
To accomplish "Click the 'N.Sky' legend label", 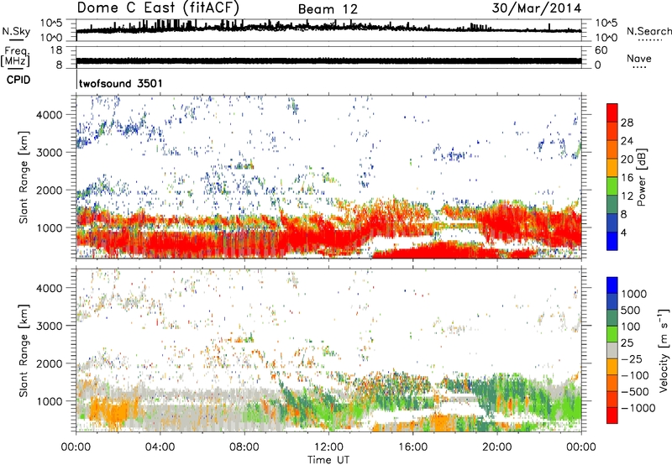I will [x=16, y=31].
